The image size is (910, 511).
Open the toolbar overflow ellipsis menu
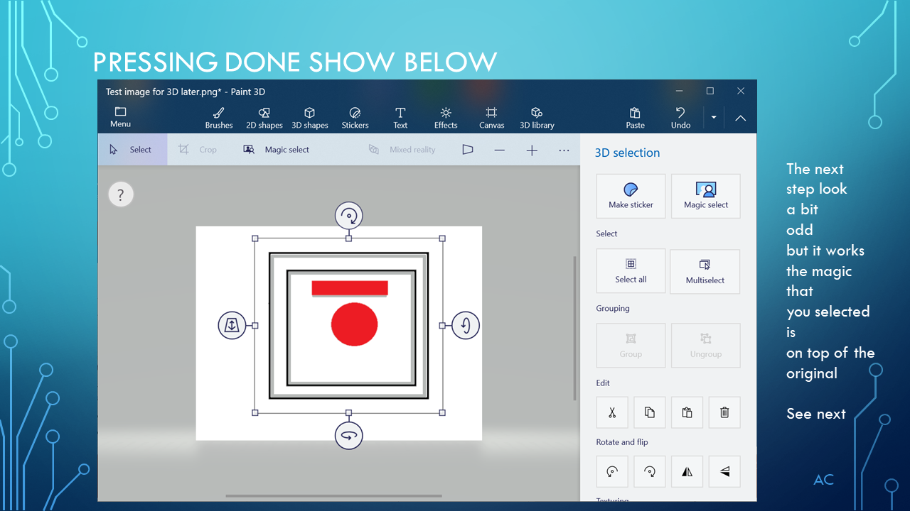coord(564,150)
